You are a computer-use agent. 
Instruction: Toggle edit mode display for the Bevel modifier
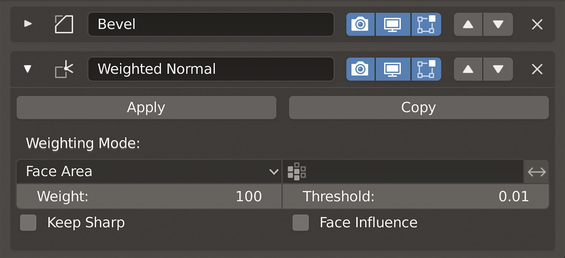(426, 24)
